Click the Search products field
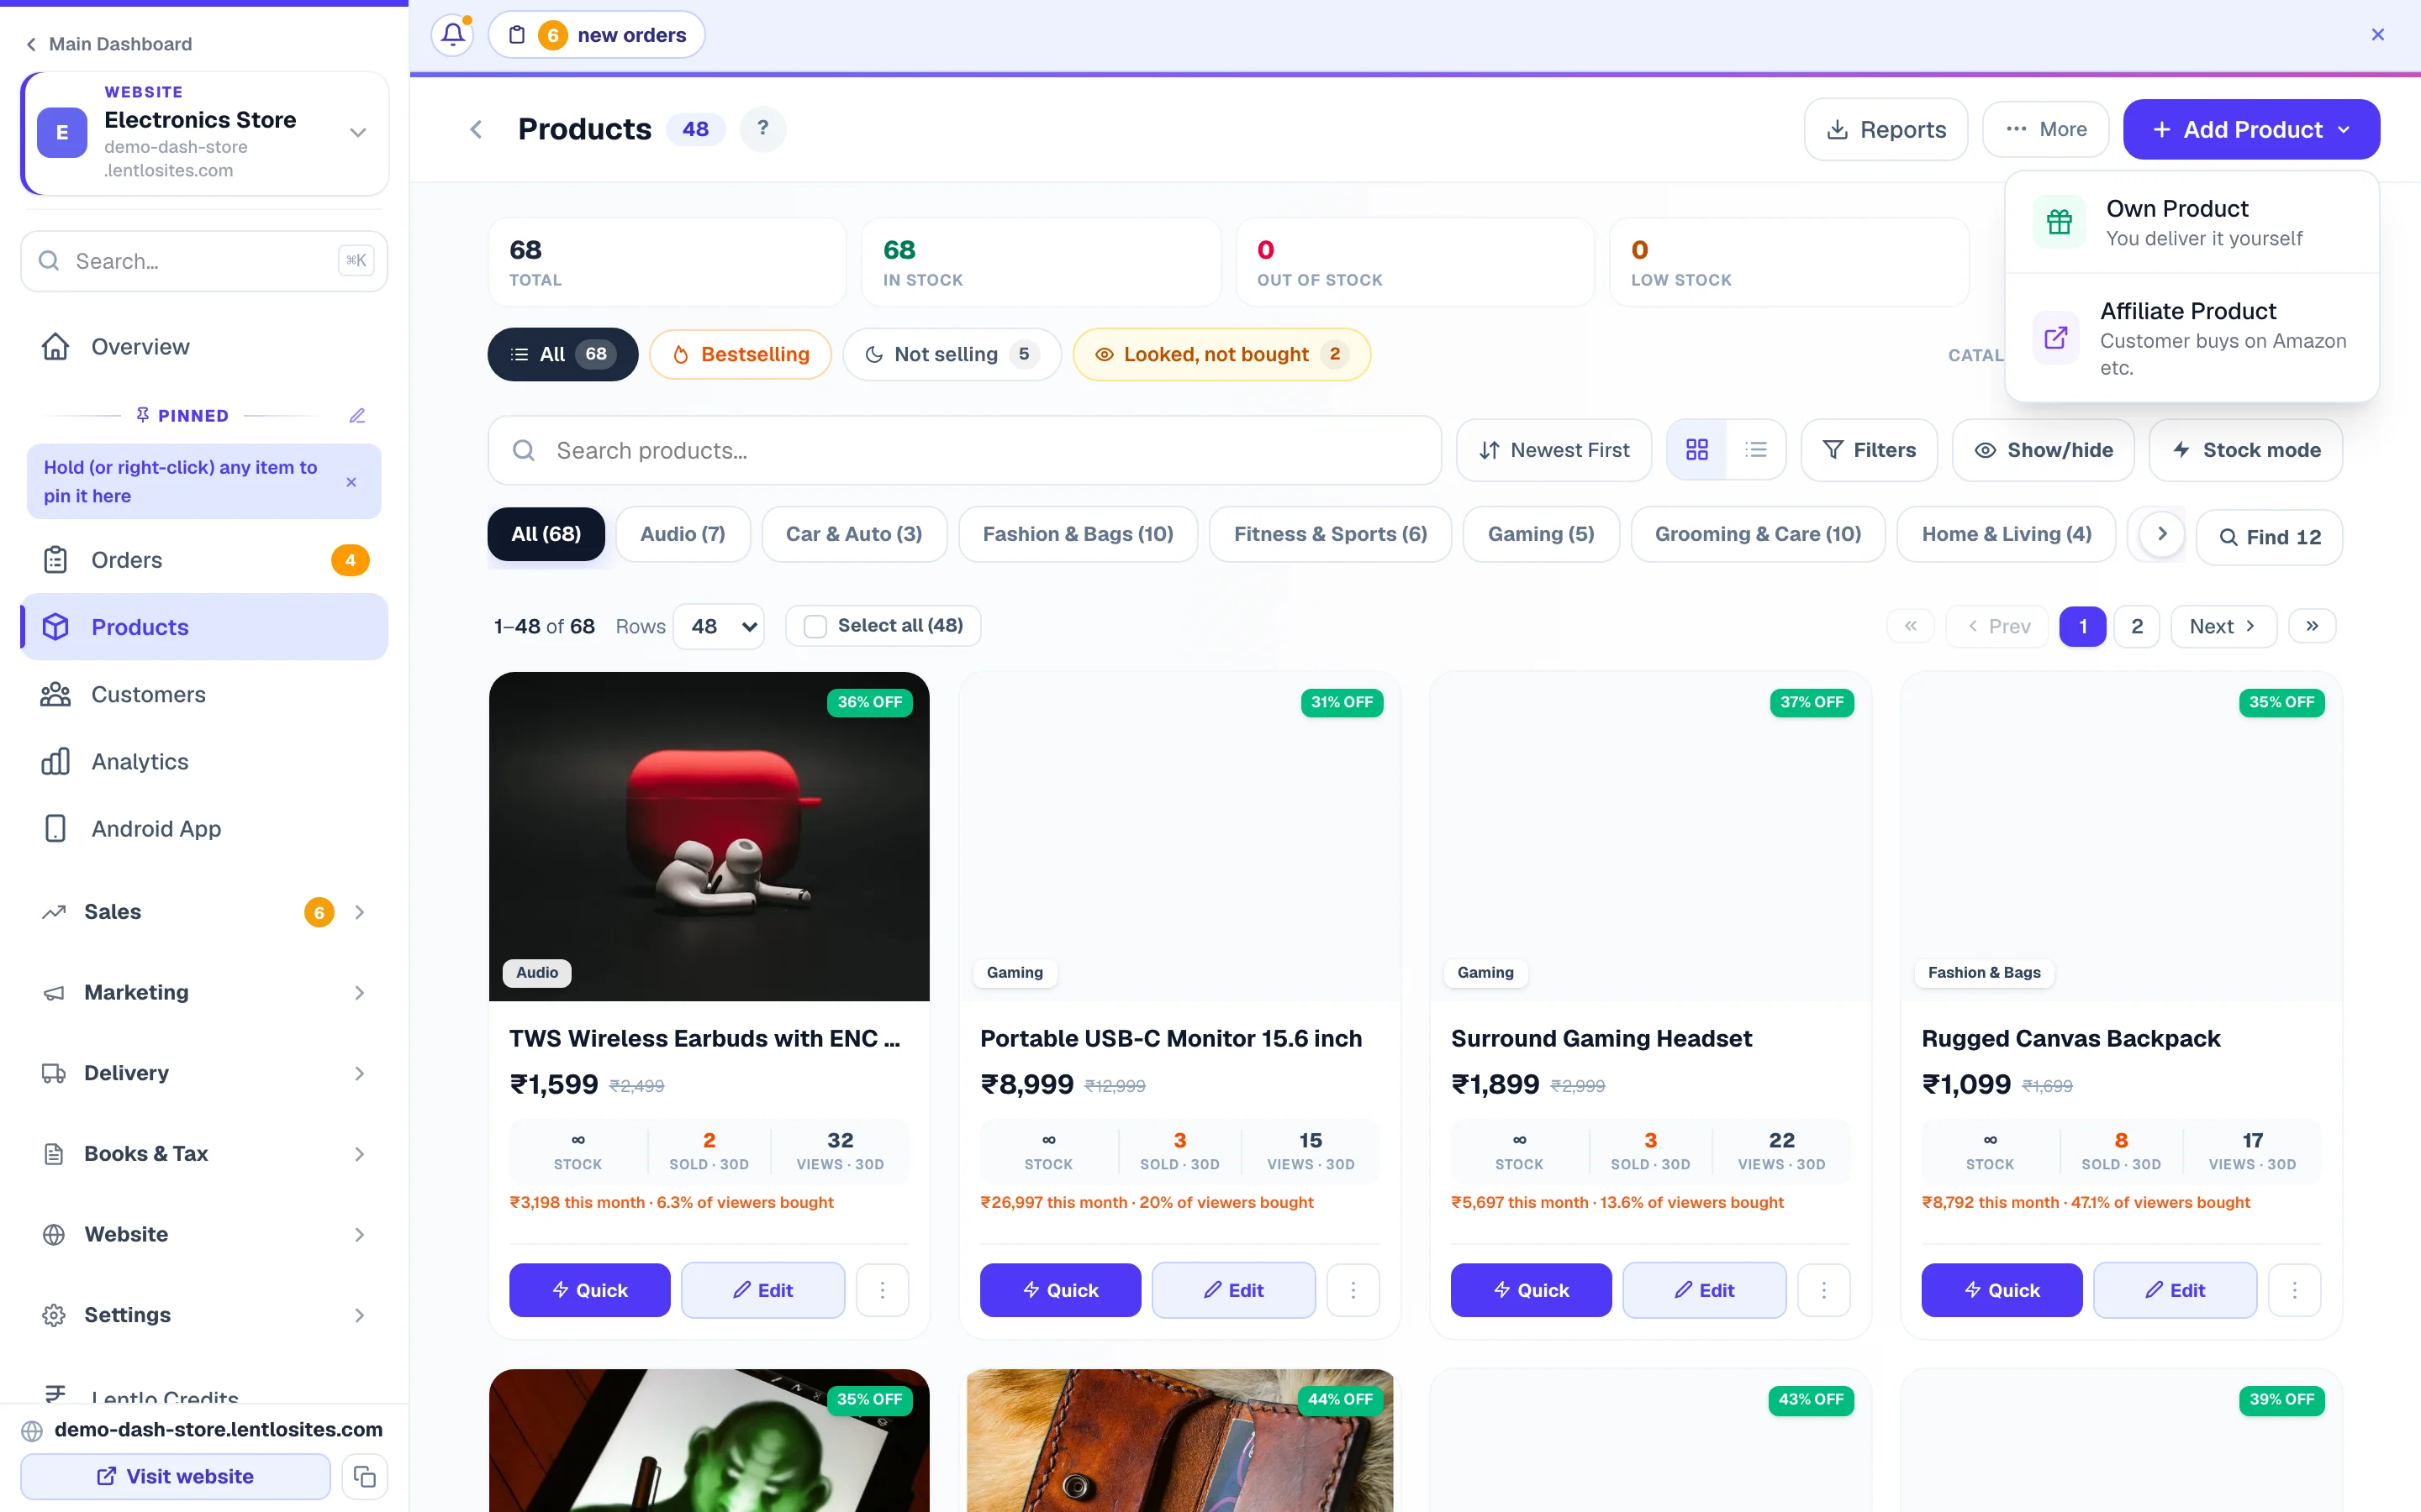Screen dimensions: 2421x1512 pos(964,450)
